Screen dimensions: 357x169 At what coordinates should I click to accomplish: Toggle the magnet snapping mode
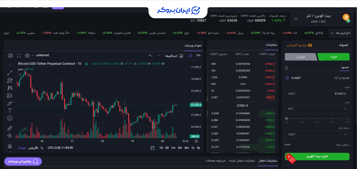10,146
